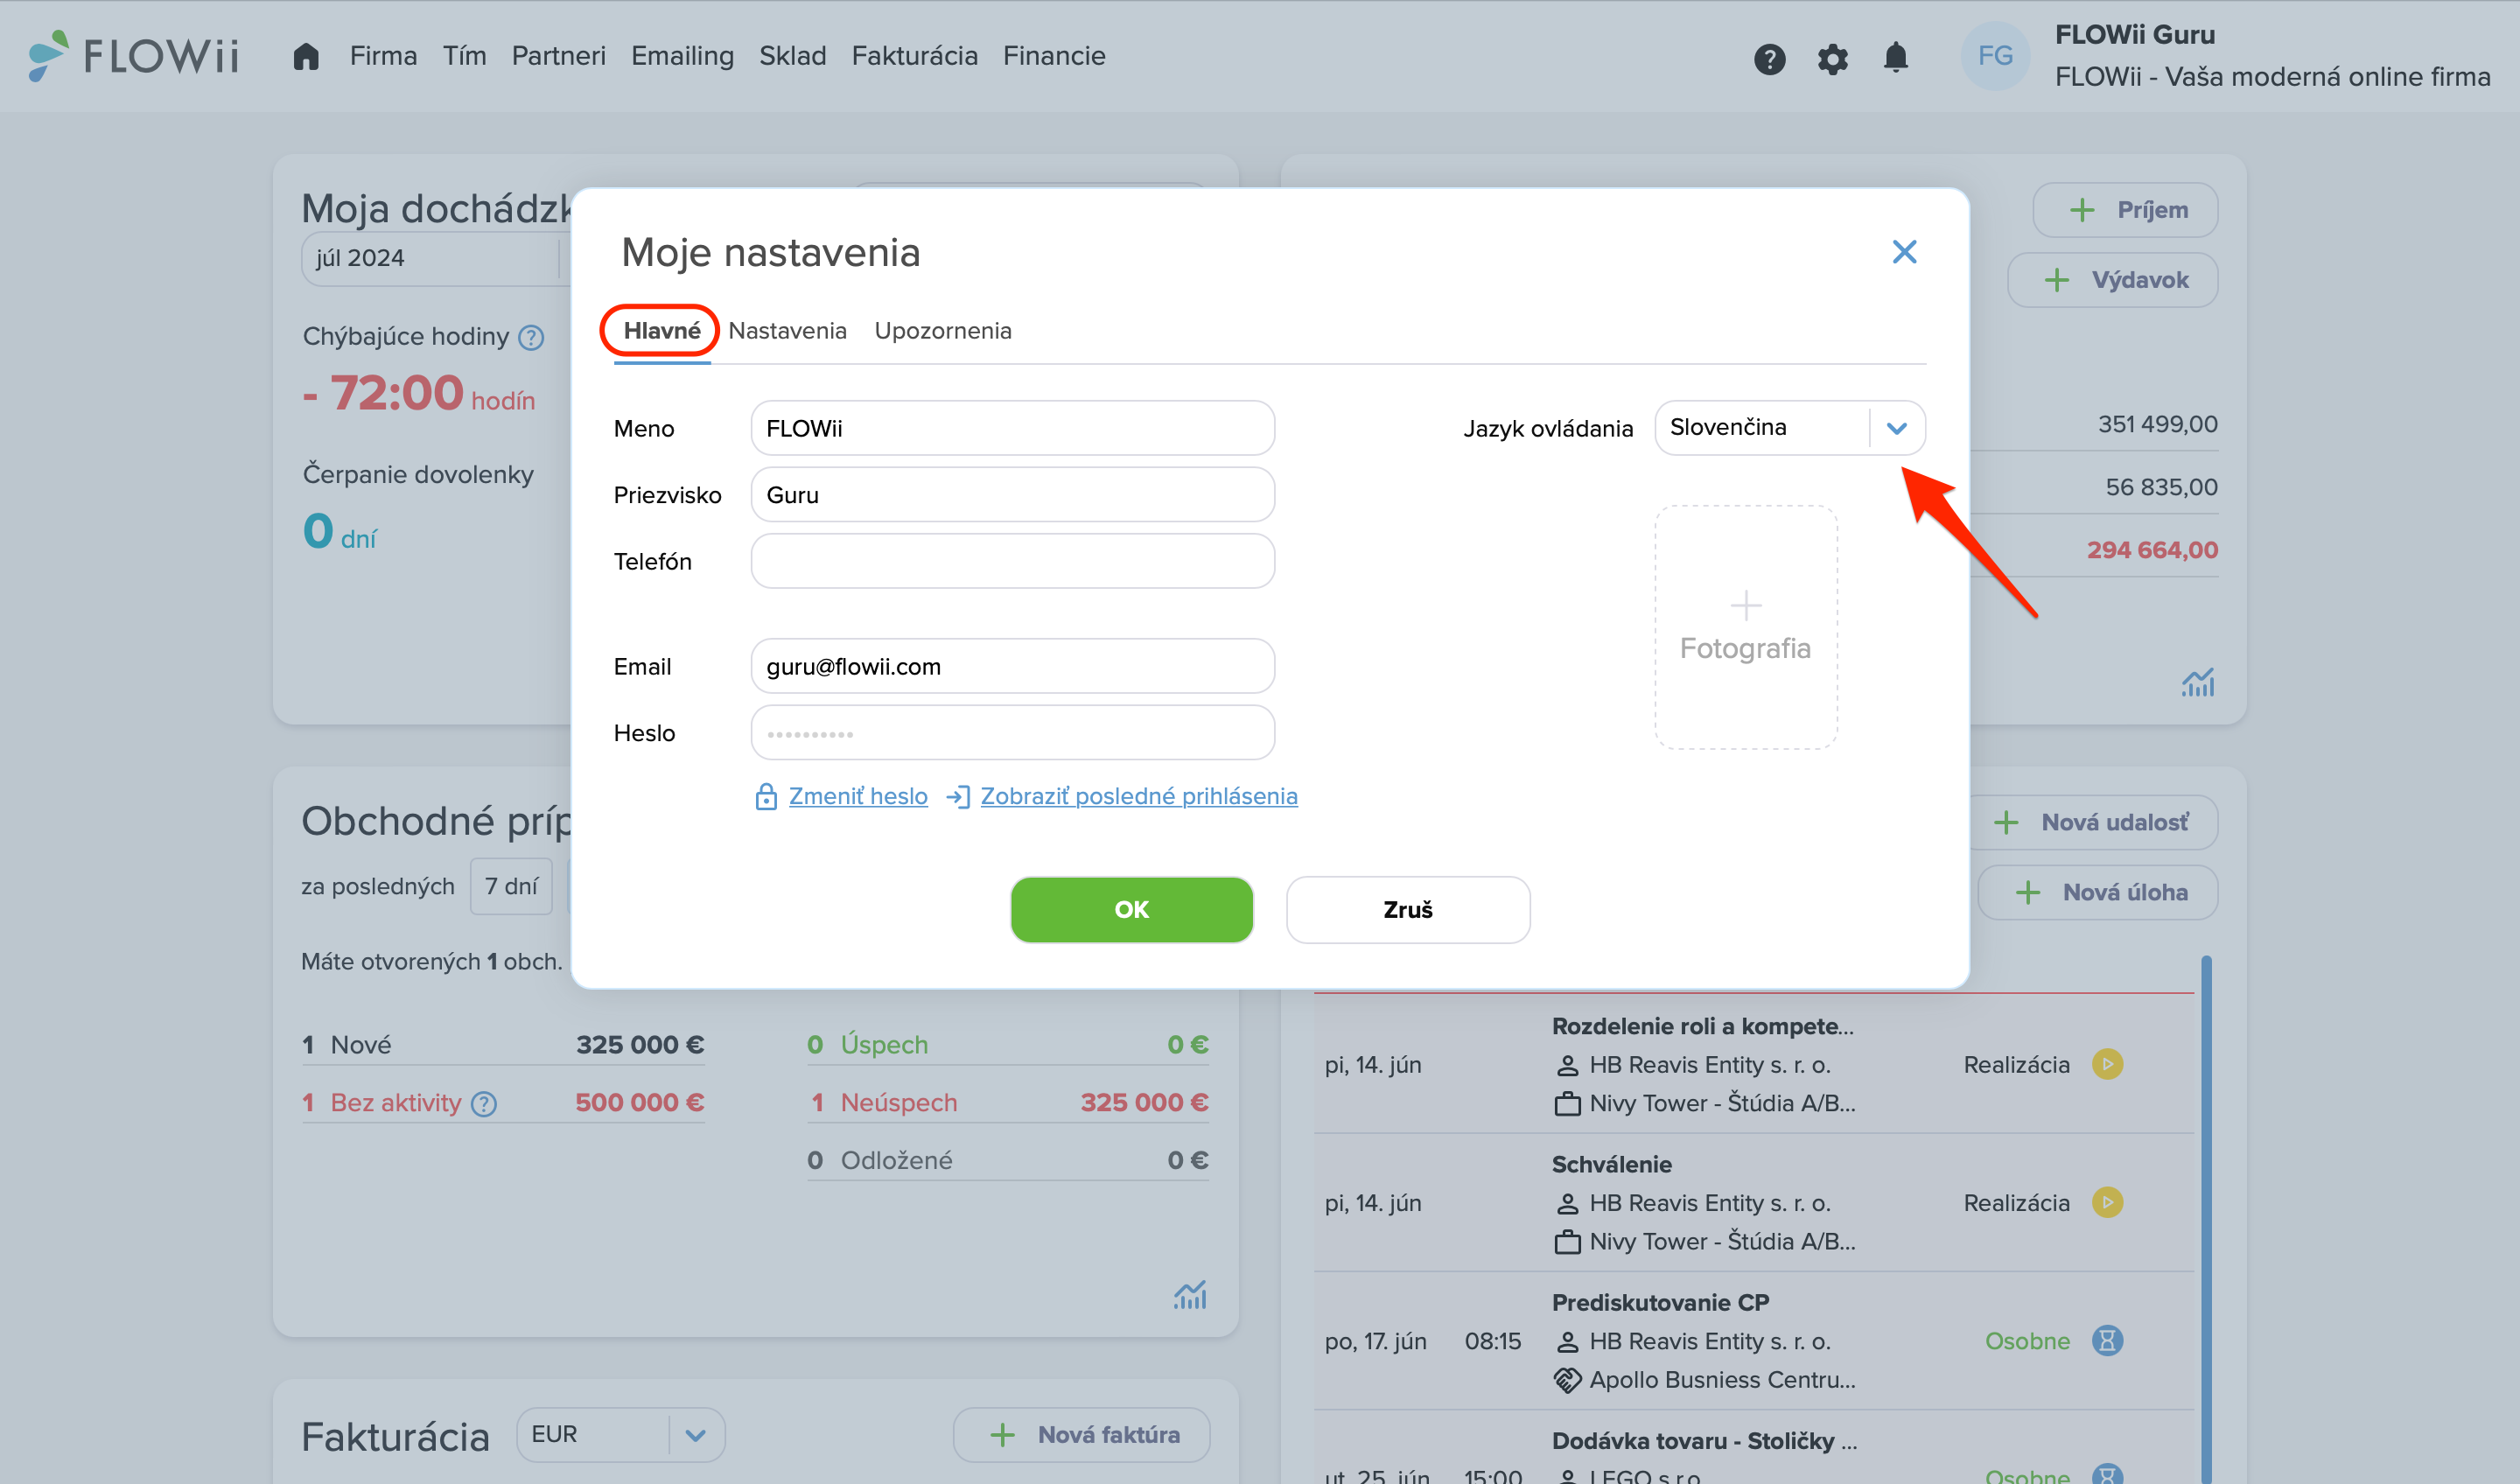Open the Nové 325 000 € row
2520x1484 pixels.
(503, 1045)
